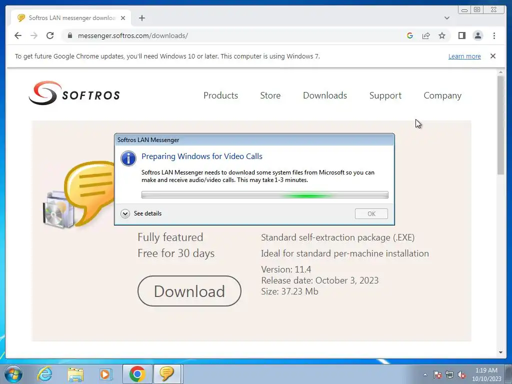Viewport: 512px width, 384px height.
Task: Click the 'Fully featured' text
Action: pyautogui.click(x=170, y=237)
